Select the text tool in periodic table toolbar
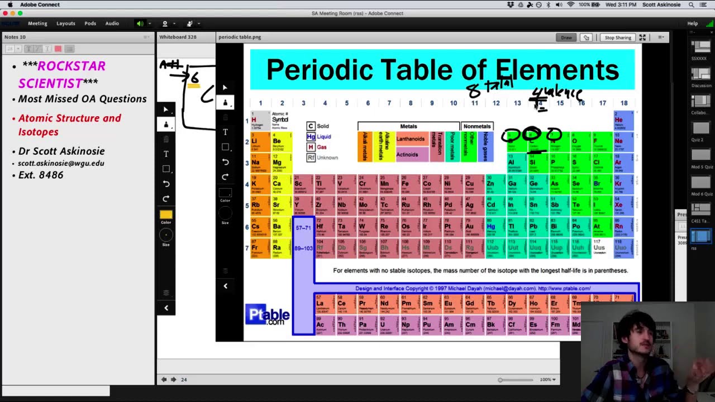This screenshot has width=715, height=402. 225,132
